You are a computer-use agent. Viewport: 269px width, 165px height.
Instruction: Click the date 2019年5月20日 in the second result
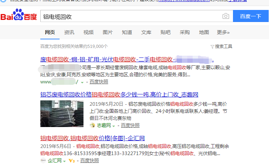tap(106, 104)
